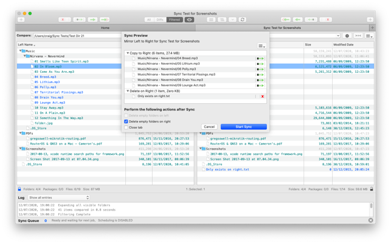Click the copy arrow for 09 Lounge Act.mp3

click(260, 86)
